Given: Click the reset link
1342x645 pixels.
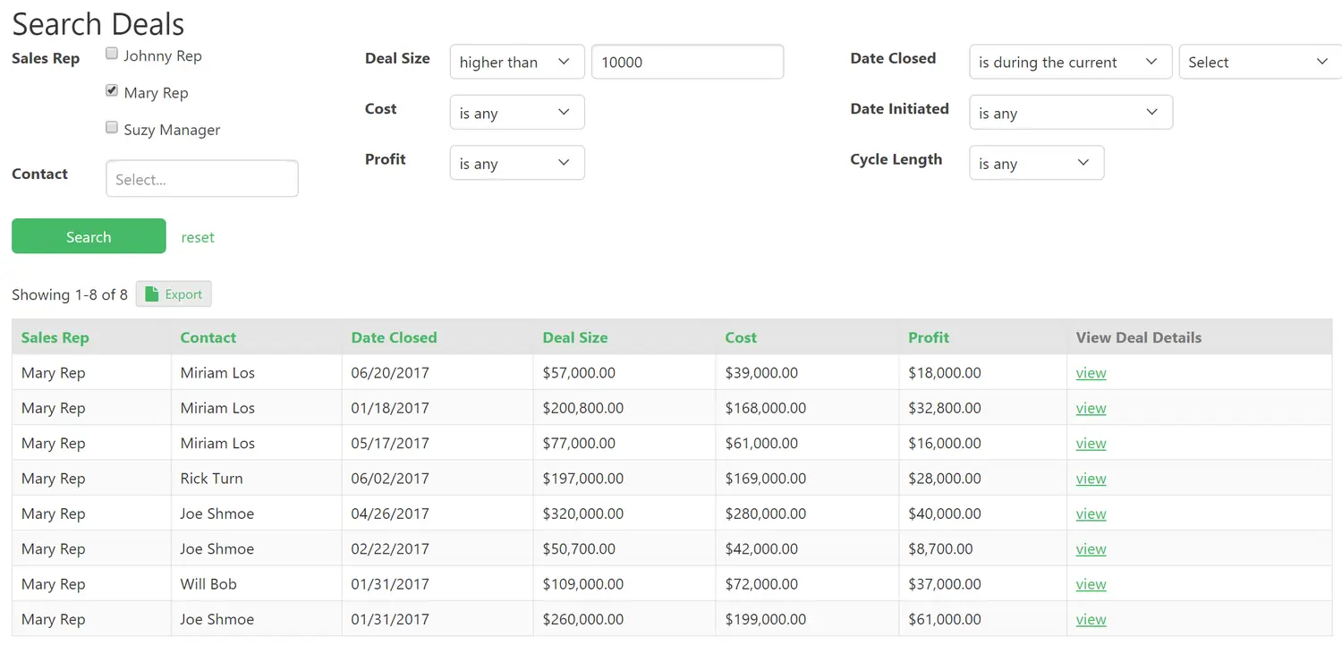Looking at the screenshot, I should click(x=198, y=236).
